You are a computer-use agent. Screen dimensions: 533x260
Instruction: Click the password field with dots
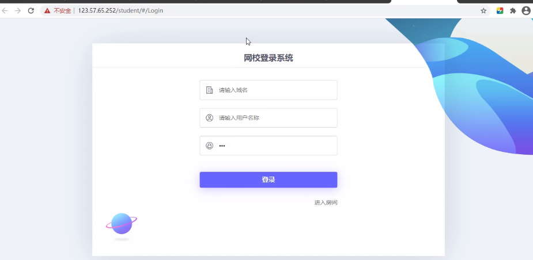point(274,146)
